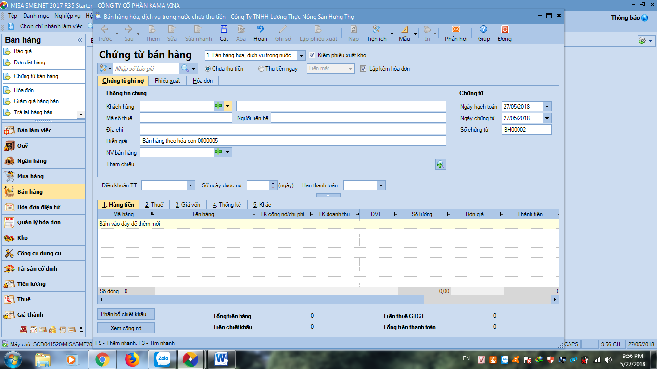Click the Số chứng từ input field
Image resolution: width=657 pixels, height=369 pixels.
(526, 130)
